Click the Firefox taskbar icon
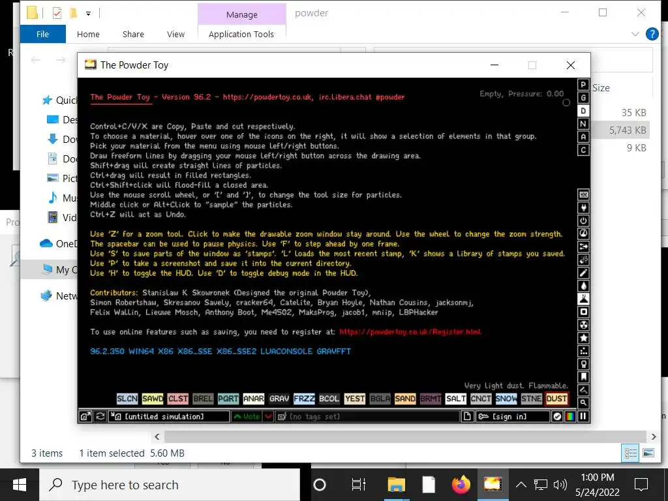This screenshot has width=668, height=501. coord(461,485)
